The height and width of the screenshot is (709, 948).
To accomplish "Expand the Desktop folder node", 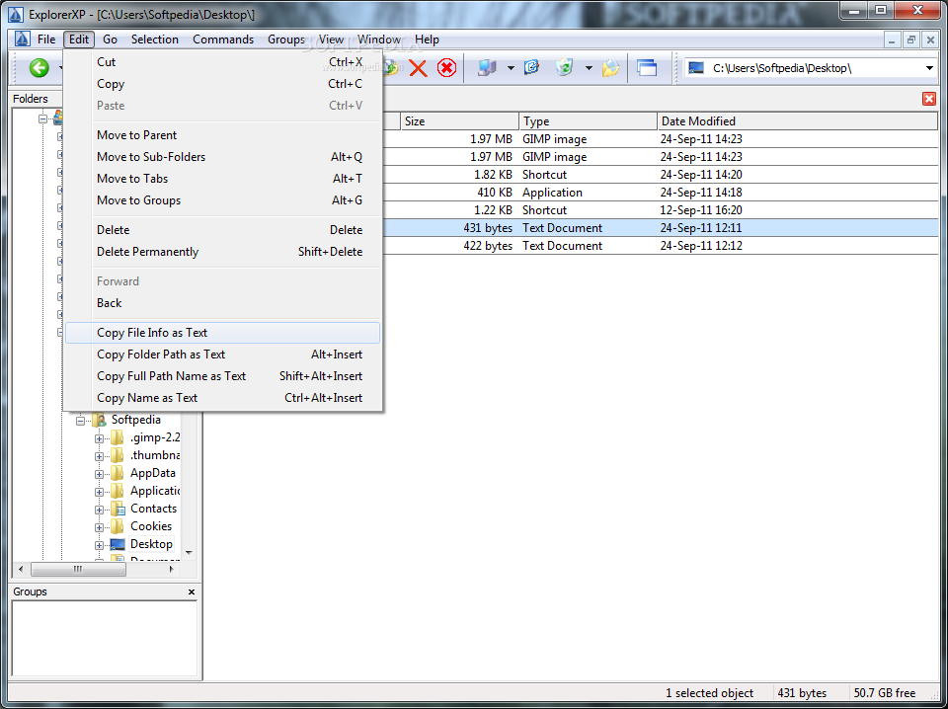I will tap(99, 545).
